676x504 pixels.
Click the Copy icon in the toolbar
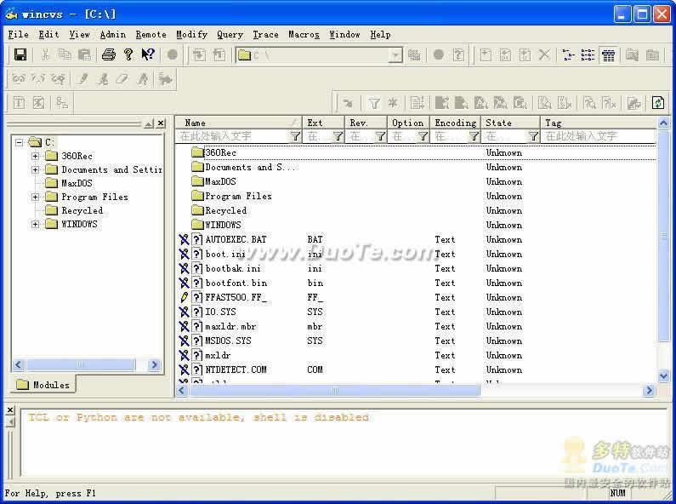click(65, 54)
